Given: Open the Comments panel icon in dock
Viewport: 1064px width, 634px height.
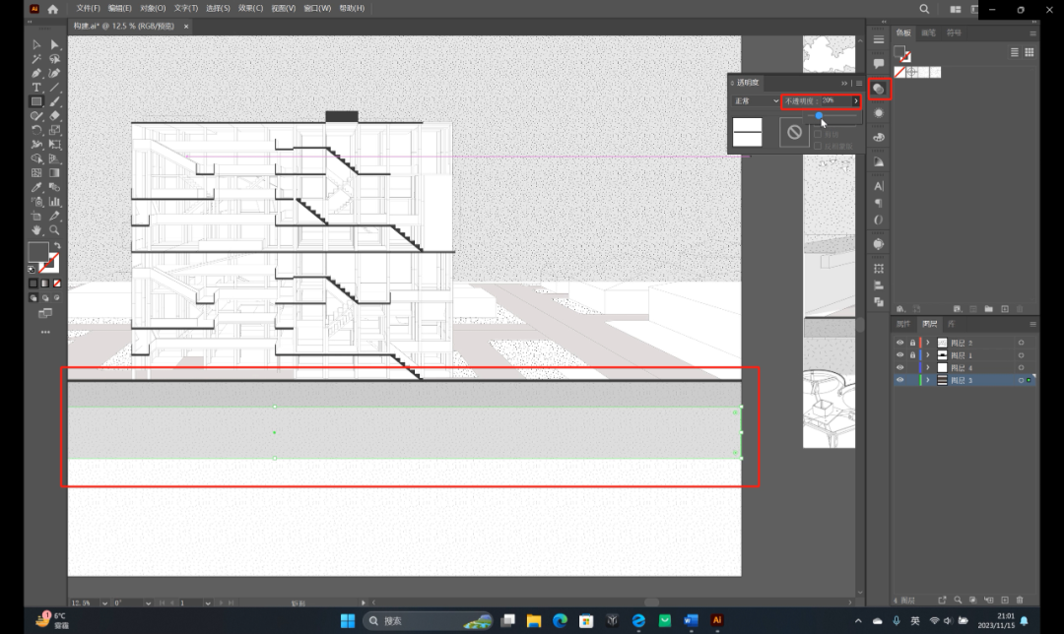Looking at the screenshot, I should (879, 64).
